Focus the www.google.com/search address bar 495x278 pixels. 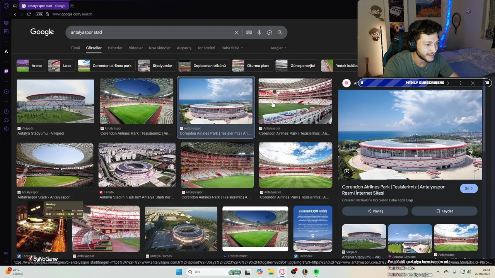point(72,14)
